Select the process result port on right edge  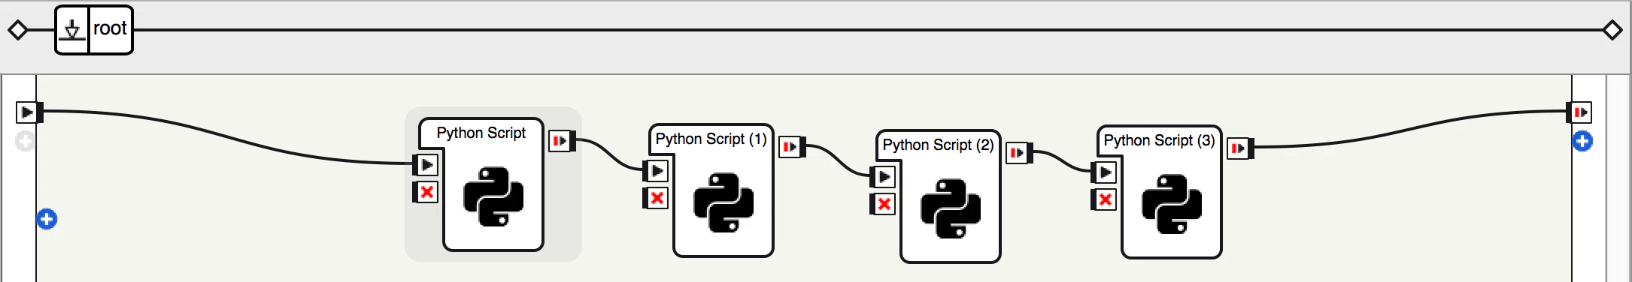tap(1579, 112)
